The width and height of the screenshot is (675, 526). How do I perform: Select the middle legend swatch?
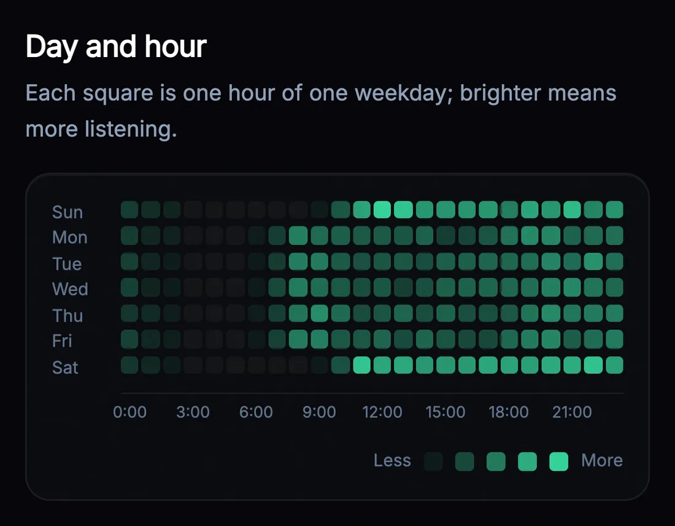click(496, 462)
